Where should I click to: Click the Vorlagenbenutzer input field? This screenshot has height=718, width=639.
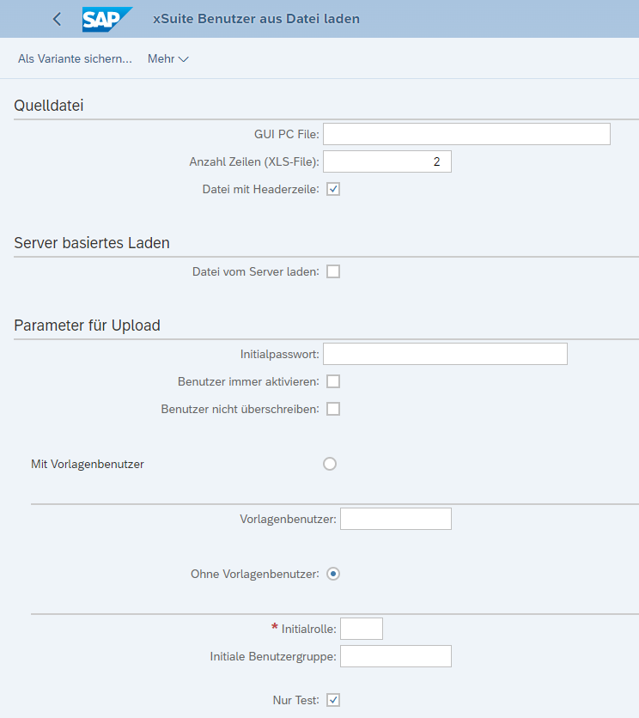tap(396, 519)
